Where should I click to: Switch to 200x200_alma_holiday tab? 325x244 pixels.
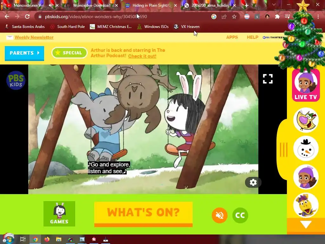[209, 5]
